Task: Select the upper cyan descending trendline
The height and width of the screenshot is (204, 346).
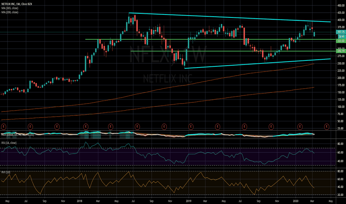Action: click(229, 17)
